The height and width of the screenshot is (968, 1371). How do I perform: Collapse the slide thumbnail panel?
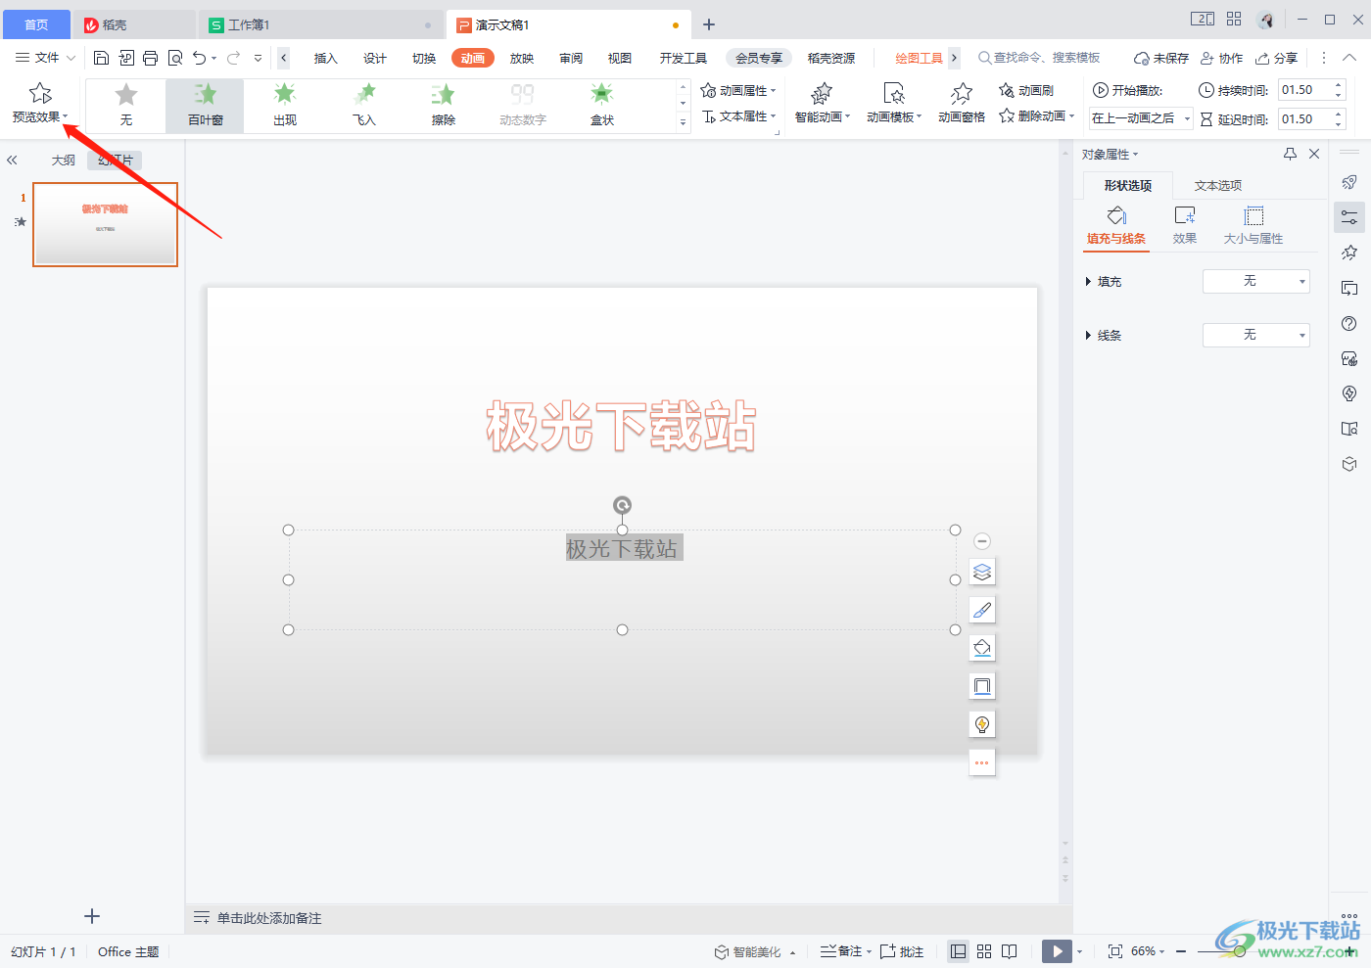coord(13,160)
